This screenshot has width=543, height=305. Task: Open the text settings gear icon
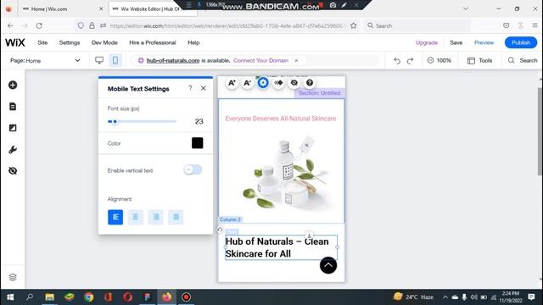tap(263, 83)
